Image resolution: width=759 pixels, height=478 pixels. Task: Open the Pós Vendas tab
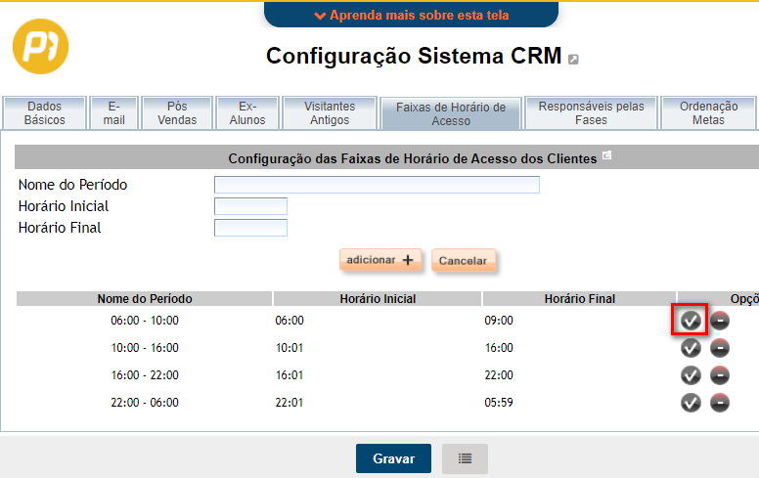coord(176,113)
